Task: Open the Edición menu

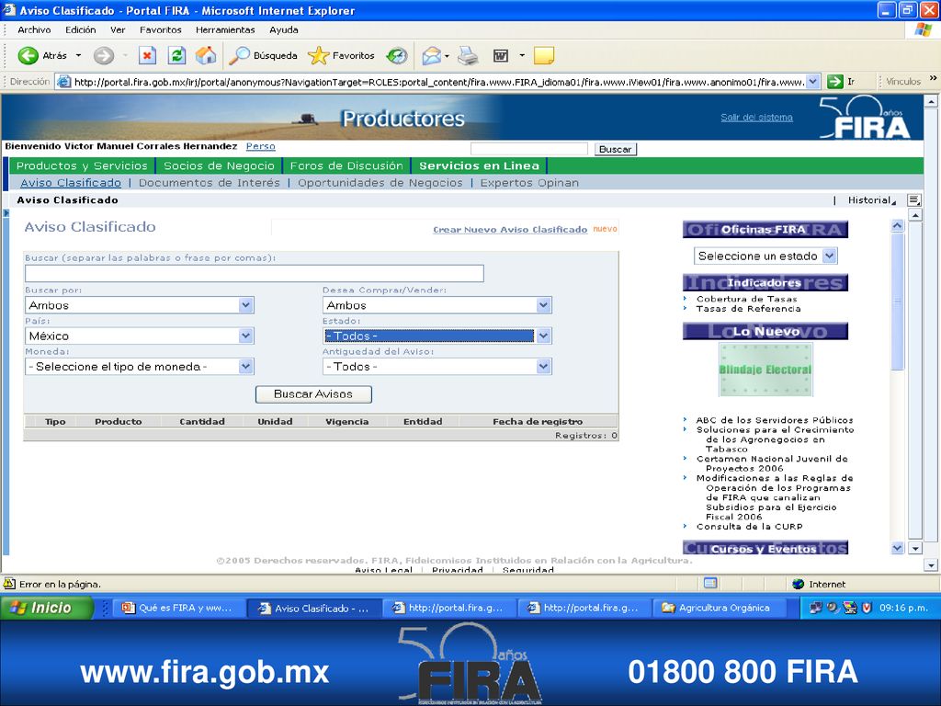Action: click(81, 29)
